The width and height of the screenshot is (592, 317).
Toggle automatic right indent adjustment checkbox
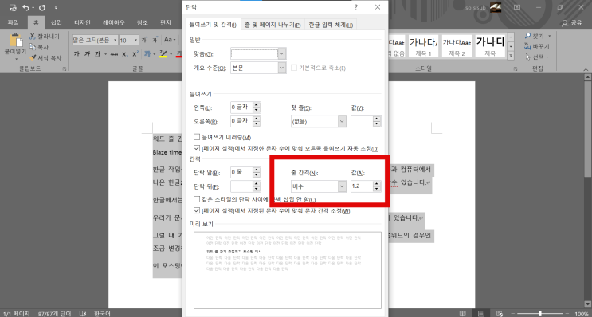(x=196, y=148)
